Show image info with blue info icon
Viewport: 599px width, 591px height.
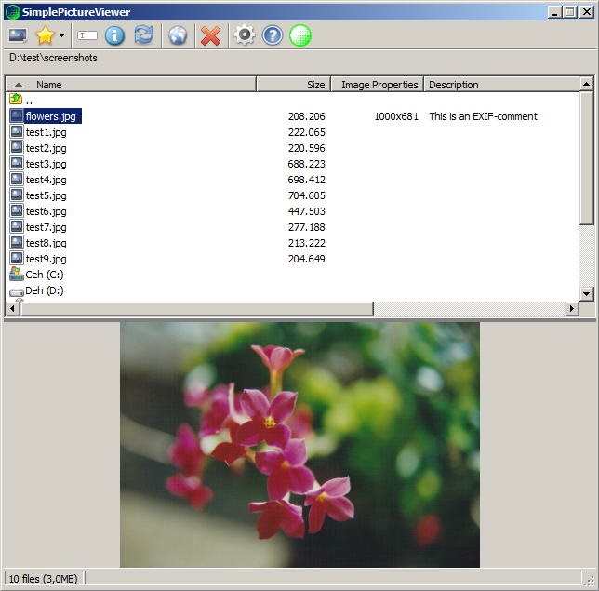[115, 35]
